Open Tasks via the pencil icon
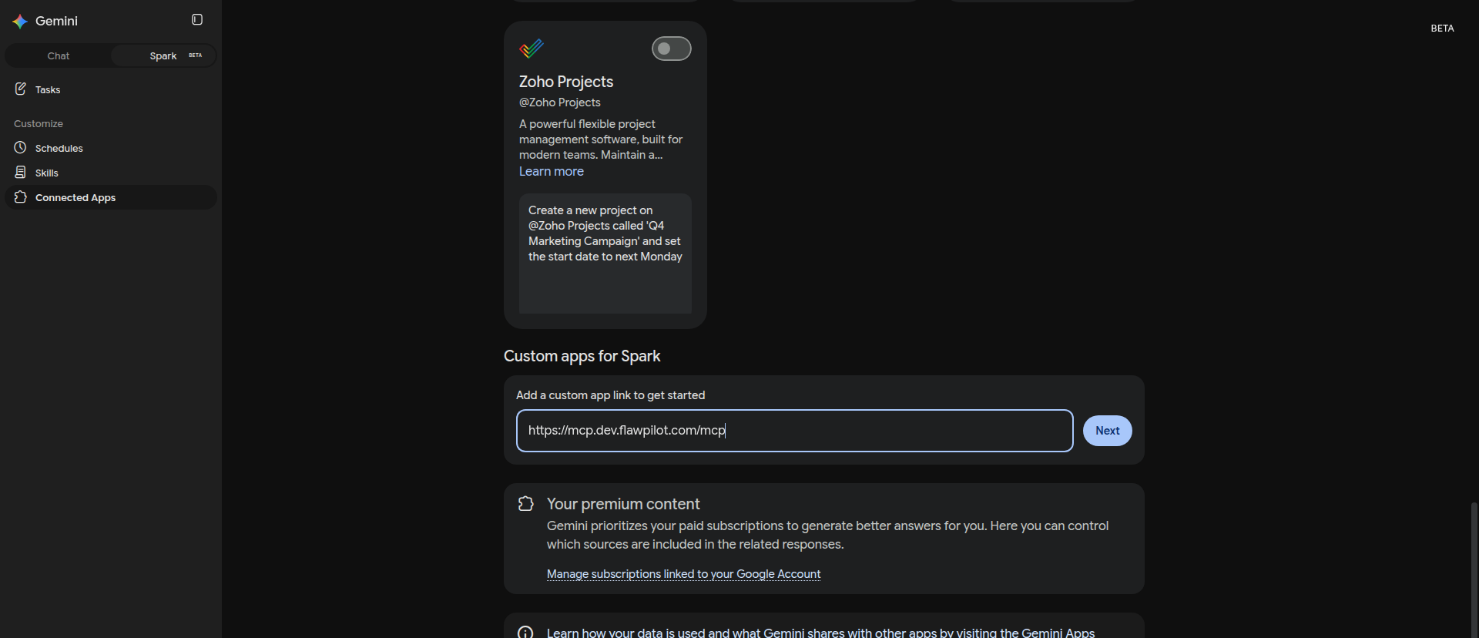1479x638 pixels. [21, 89]
